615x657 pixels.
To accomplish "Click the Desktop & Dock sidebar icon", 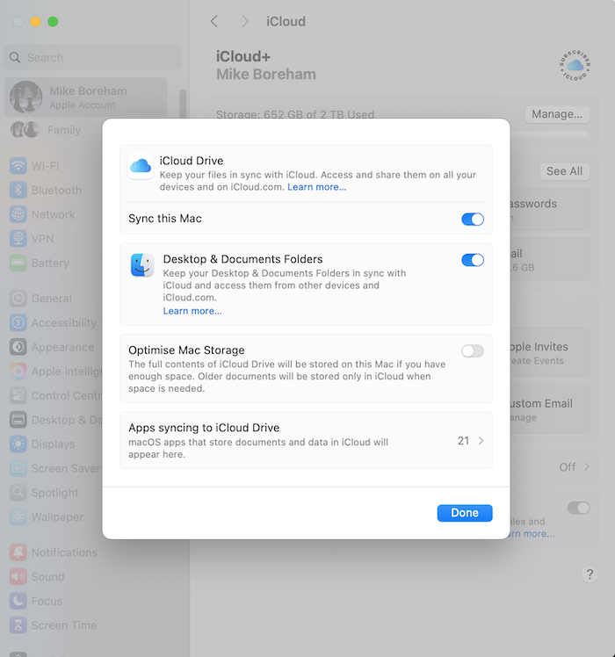I will (x=18, y=420).
